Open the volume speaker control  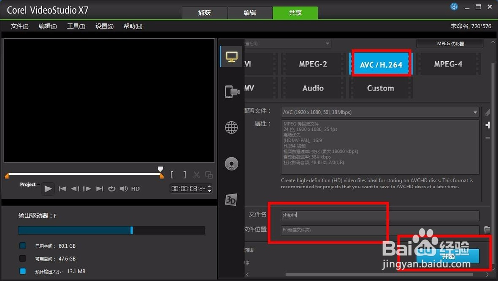124,189
